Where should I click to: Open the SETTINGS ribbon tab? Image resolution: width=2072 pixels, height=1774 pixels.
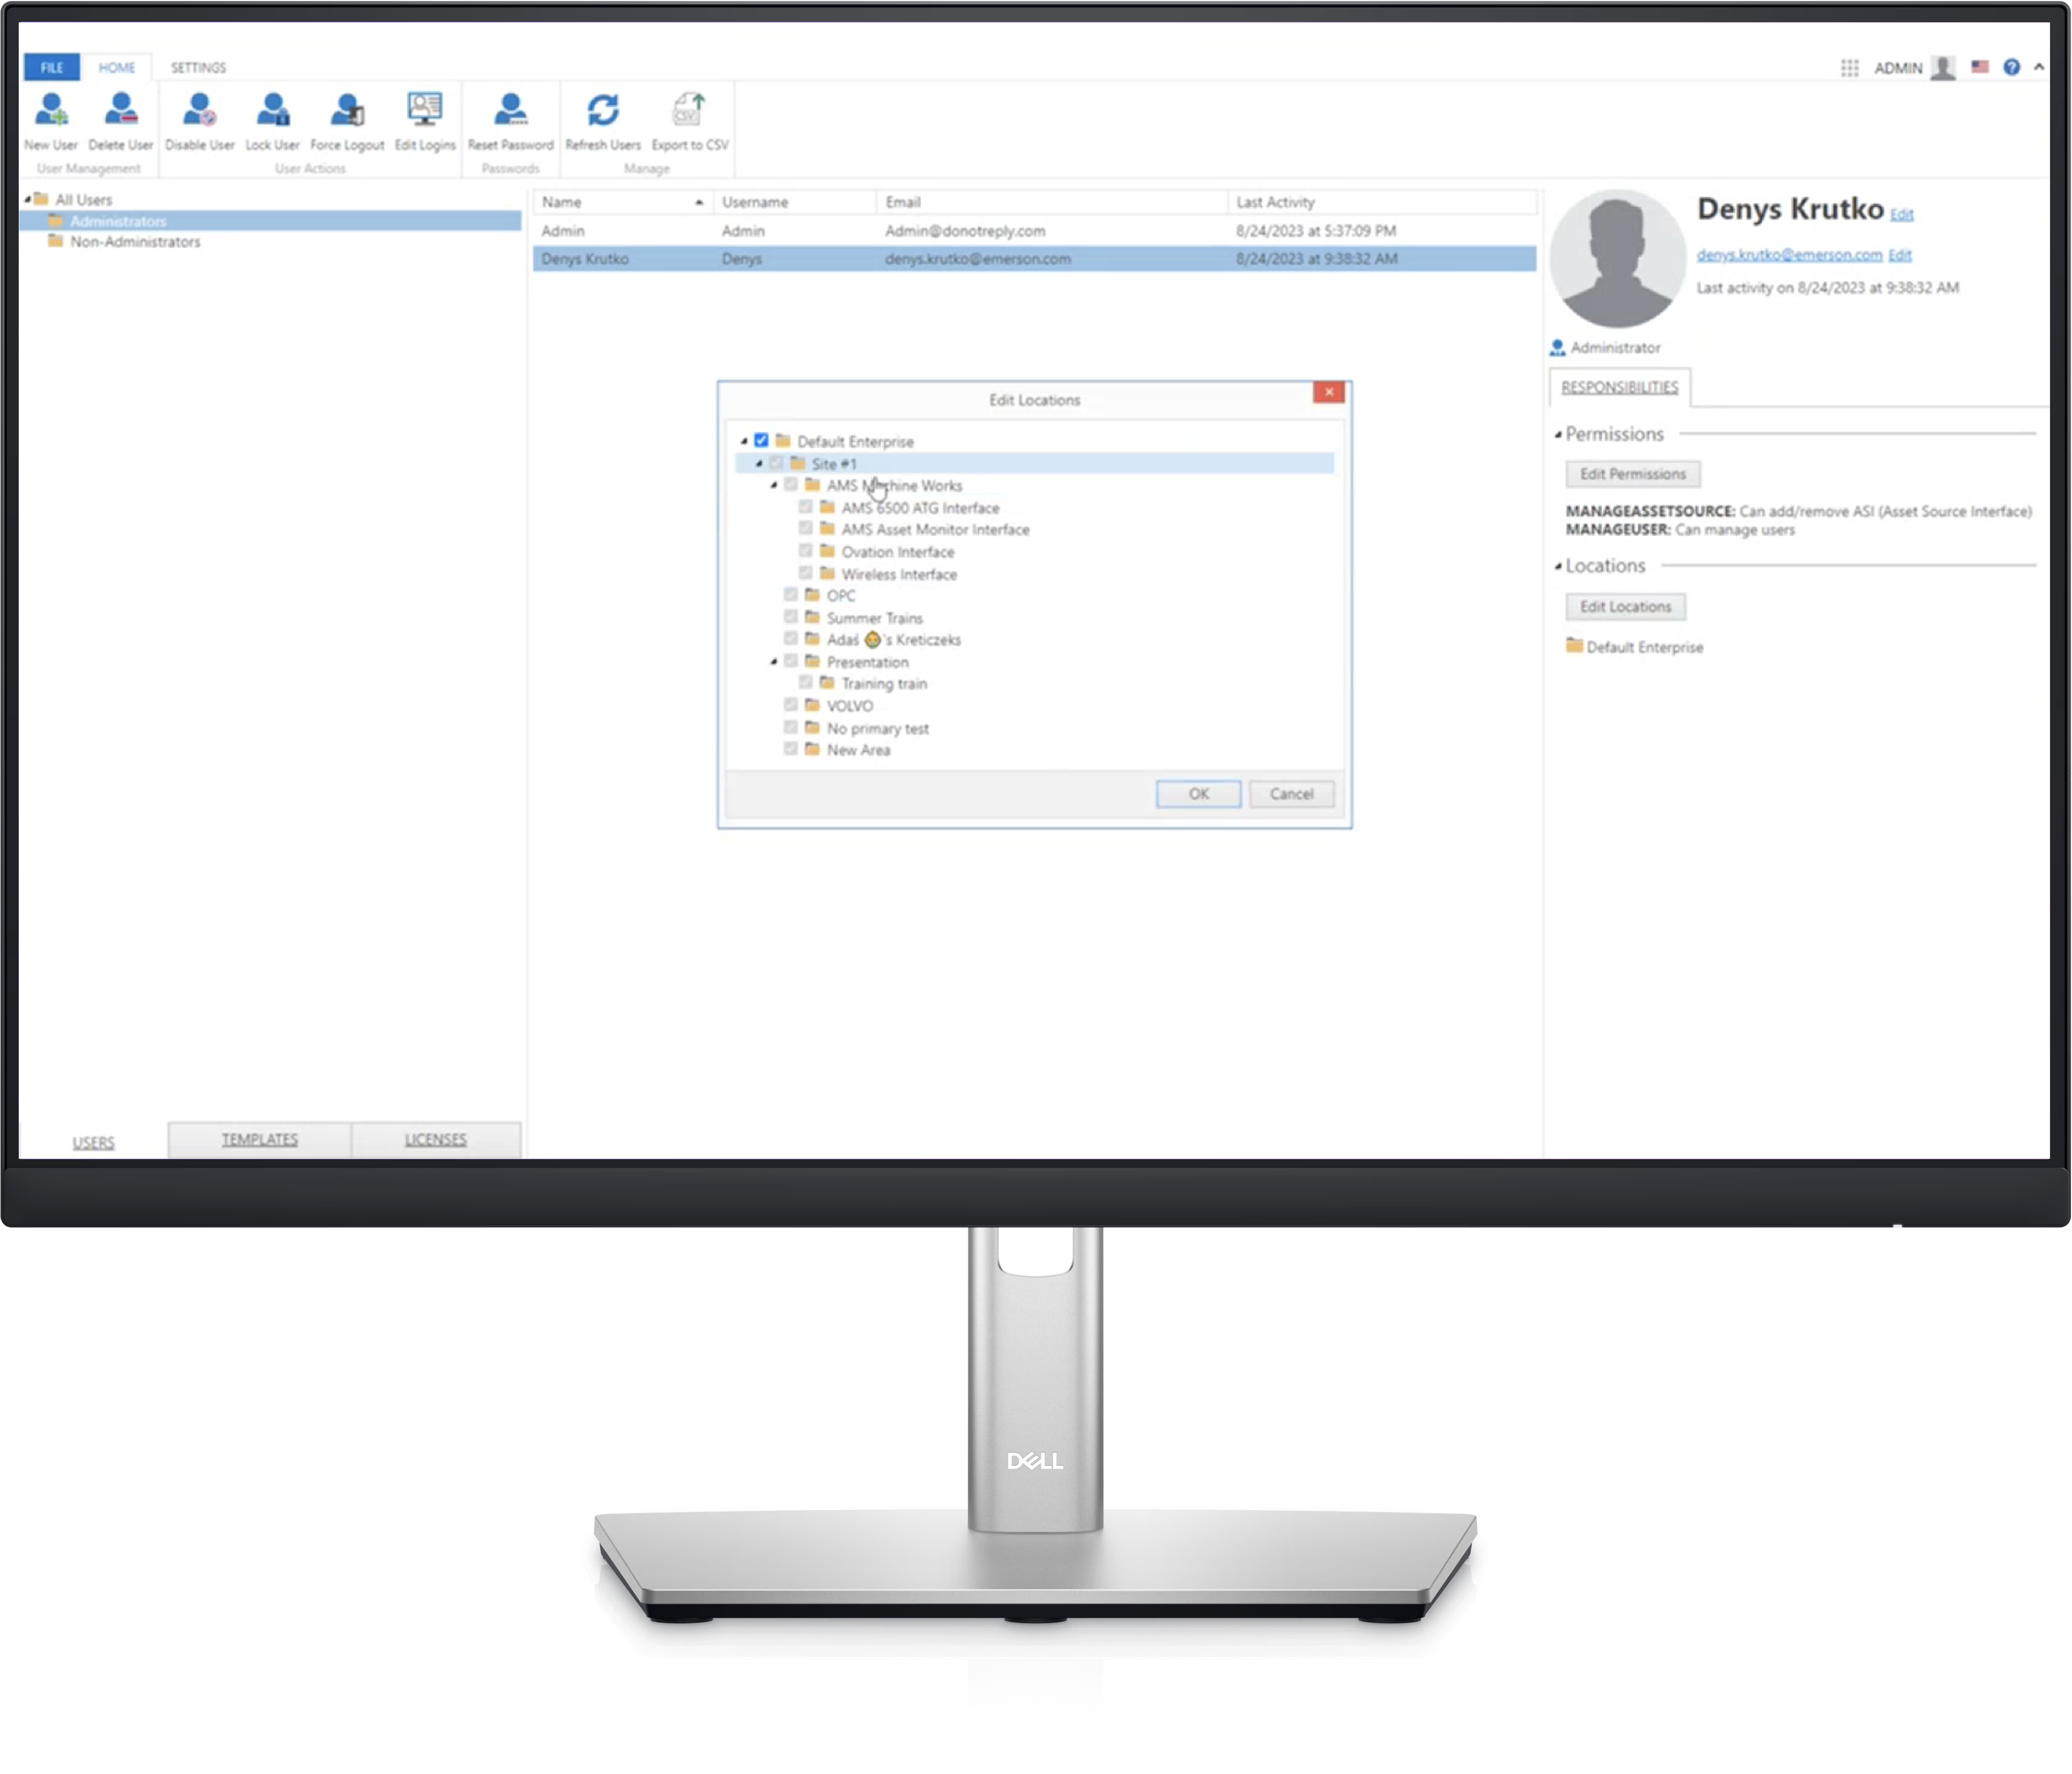pyautogui.click(x=198, y=68)
